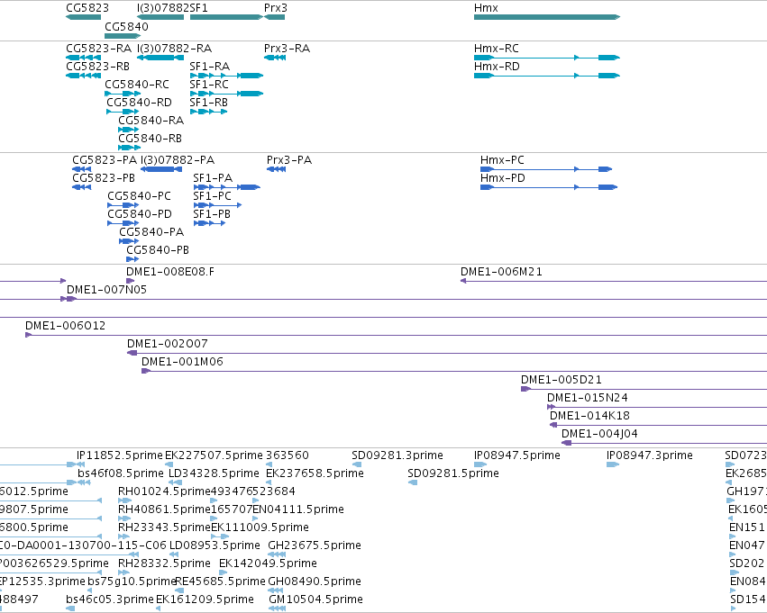The height and width of the screenshot is (613, 767).
Task: Click the DME1-015N24 clone label
Action: 588,399
